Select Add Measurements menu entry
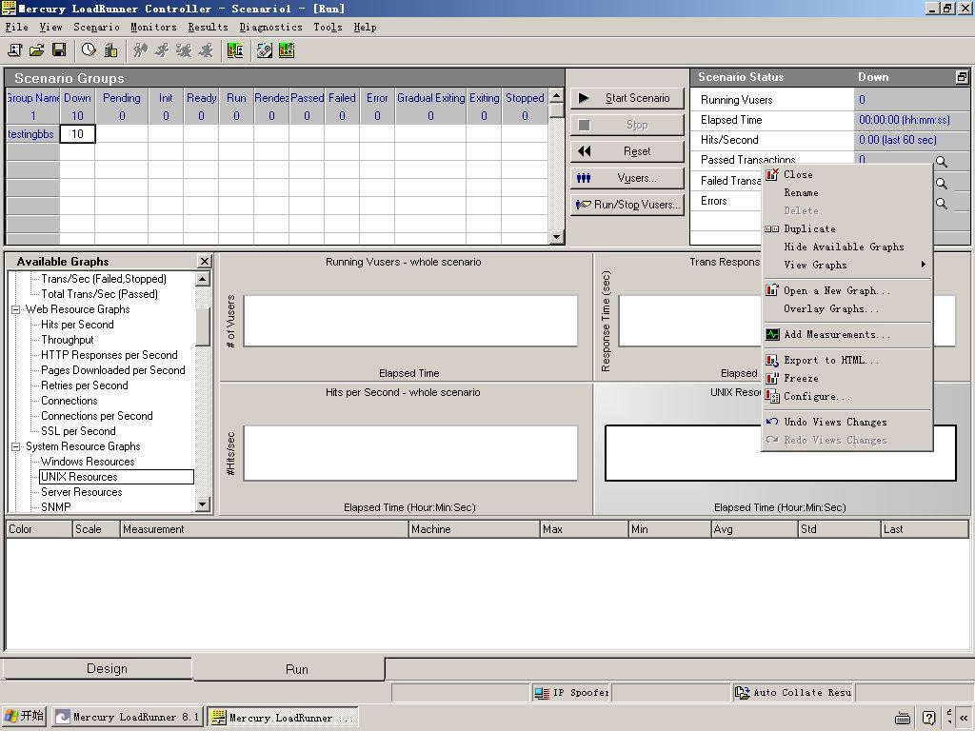975x731 pixels. (846, 334)
